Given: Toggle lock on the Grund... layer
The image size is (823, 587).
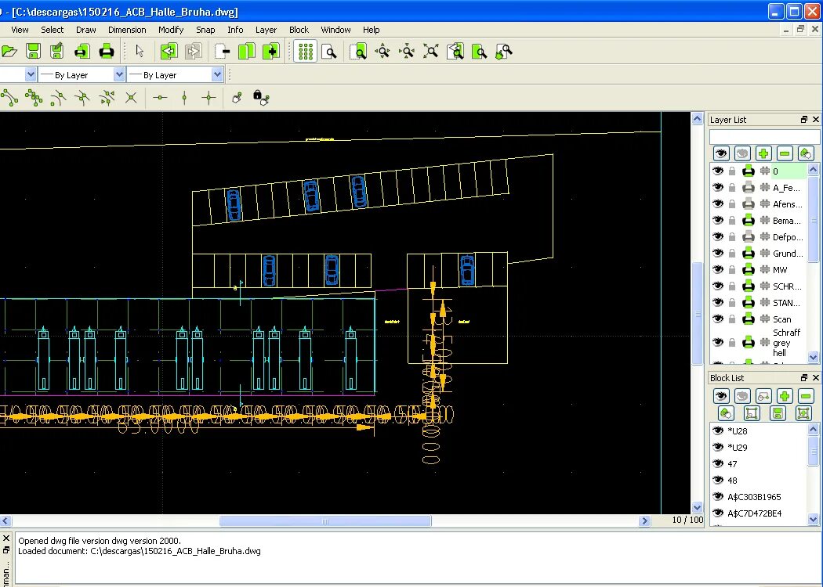Looking at the screenshot, I should pyautogui.click(x=732, y=253).
